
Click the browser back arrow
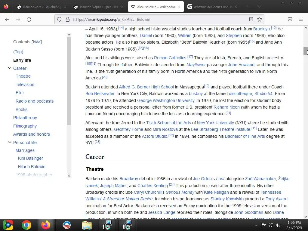(x=7, y=19)
